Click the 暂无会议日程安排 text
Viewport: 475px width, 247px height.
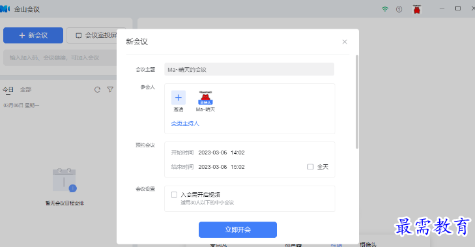tap(65, 203)
